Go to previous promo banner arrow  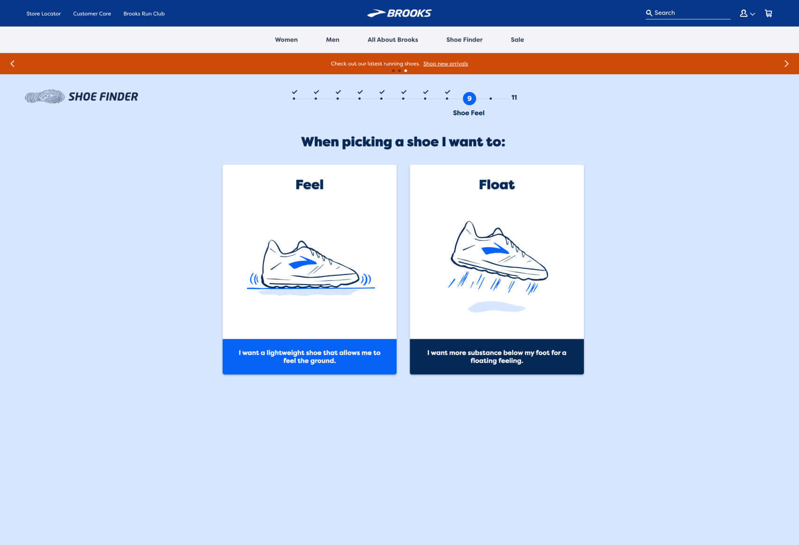coord(13,64)
